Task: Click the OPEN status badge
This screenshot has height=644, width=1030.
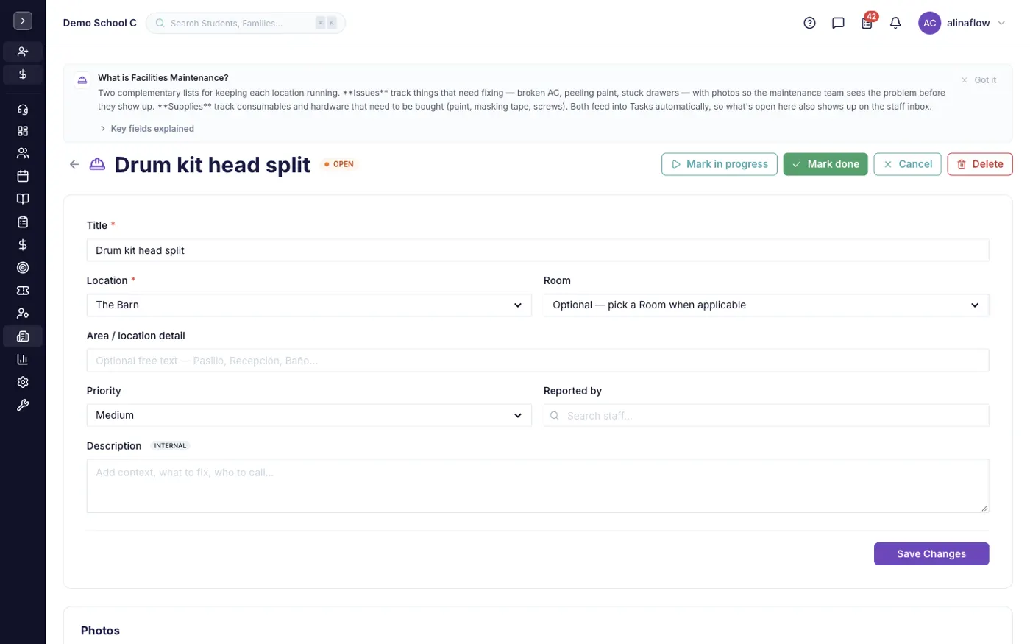Action: pos(339,164)
